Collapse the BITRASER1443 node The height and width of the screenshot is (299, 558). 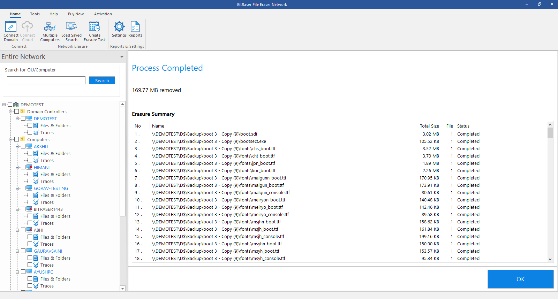[x=17, y=209]
